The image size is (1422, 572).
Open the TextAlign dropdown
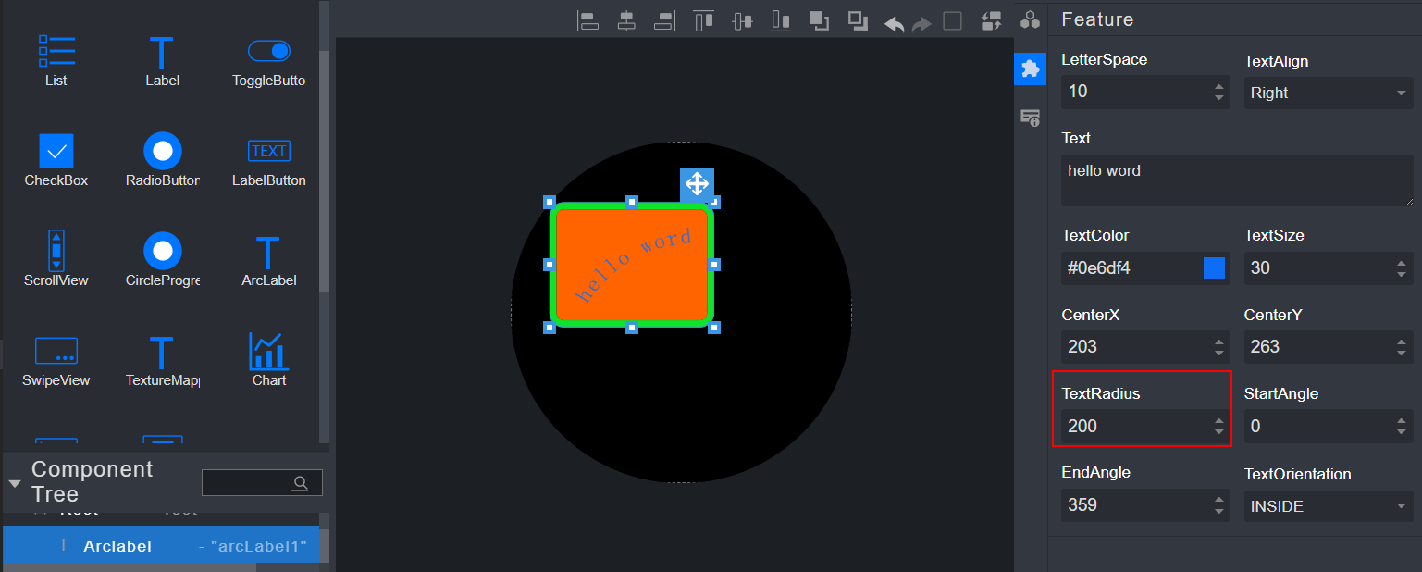point(1328,93)
